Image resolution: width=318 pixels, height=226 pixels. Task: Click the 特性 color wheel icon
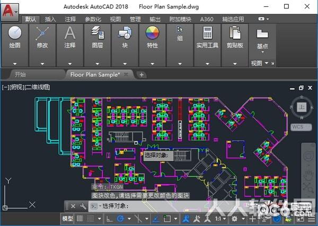152,33
